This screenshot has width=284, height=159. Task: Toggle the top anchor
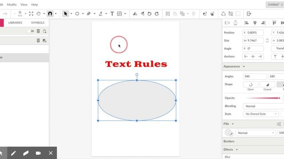[275, 57]
